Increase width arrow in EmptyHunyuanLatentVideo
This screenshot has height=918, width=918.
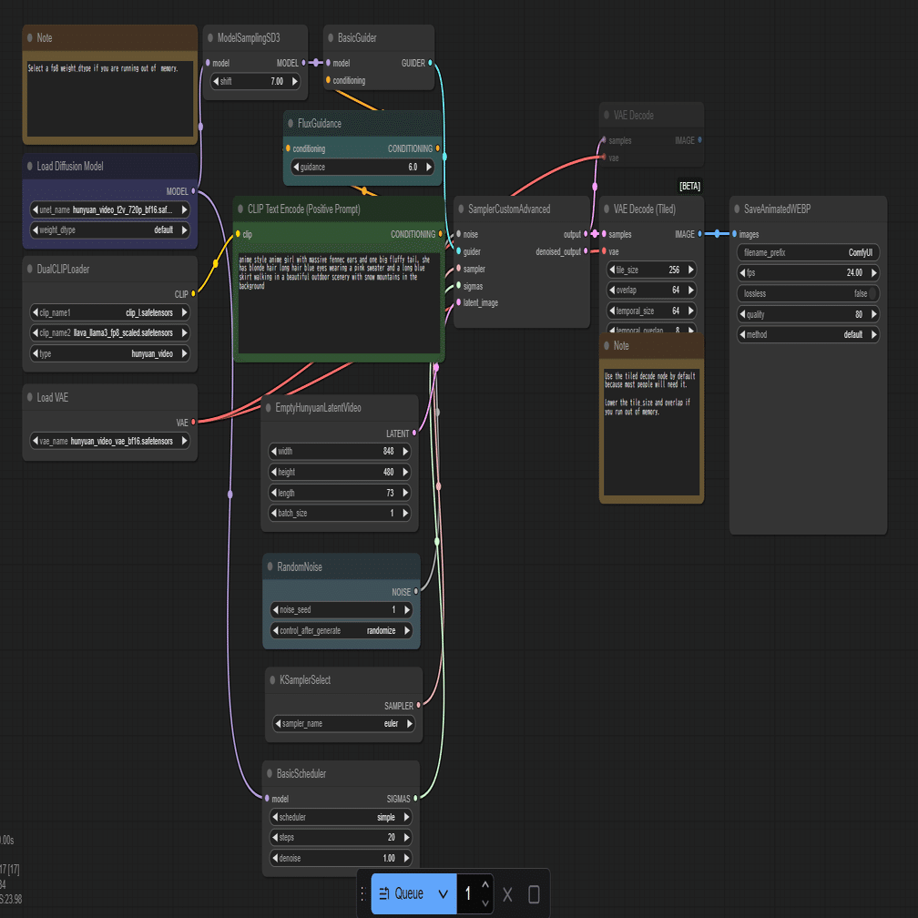pyautogui.click(x=406, y=452)
